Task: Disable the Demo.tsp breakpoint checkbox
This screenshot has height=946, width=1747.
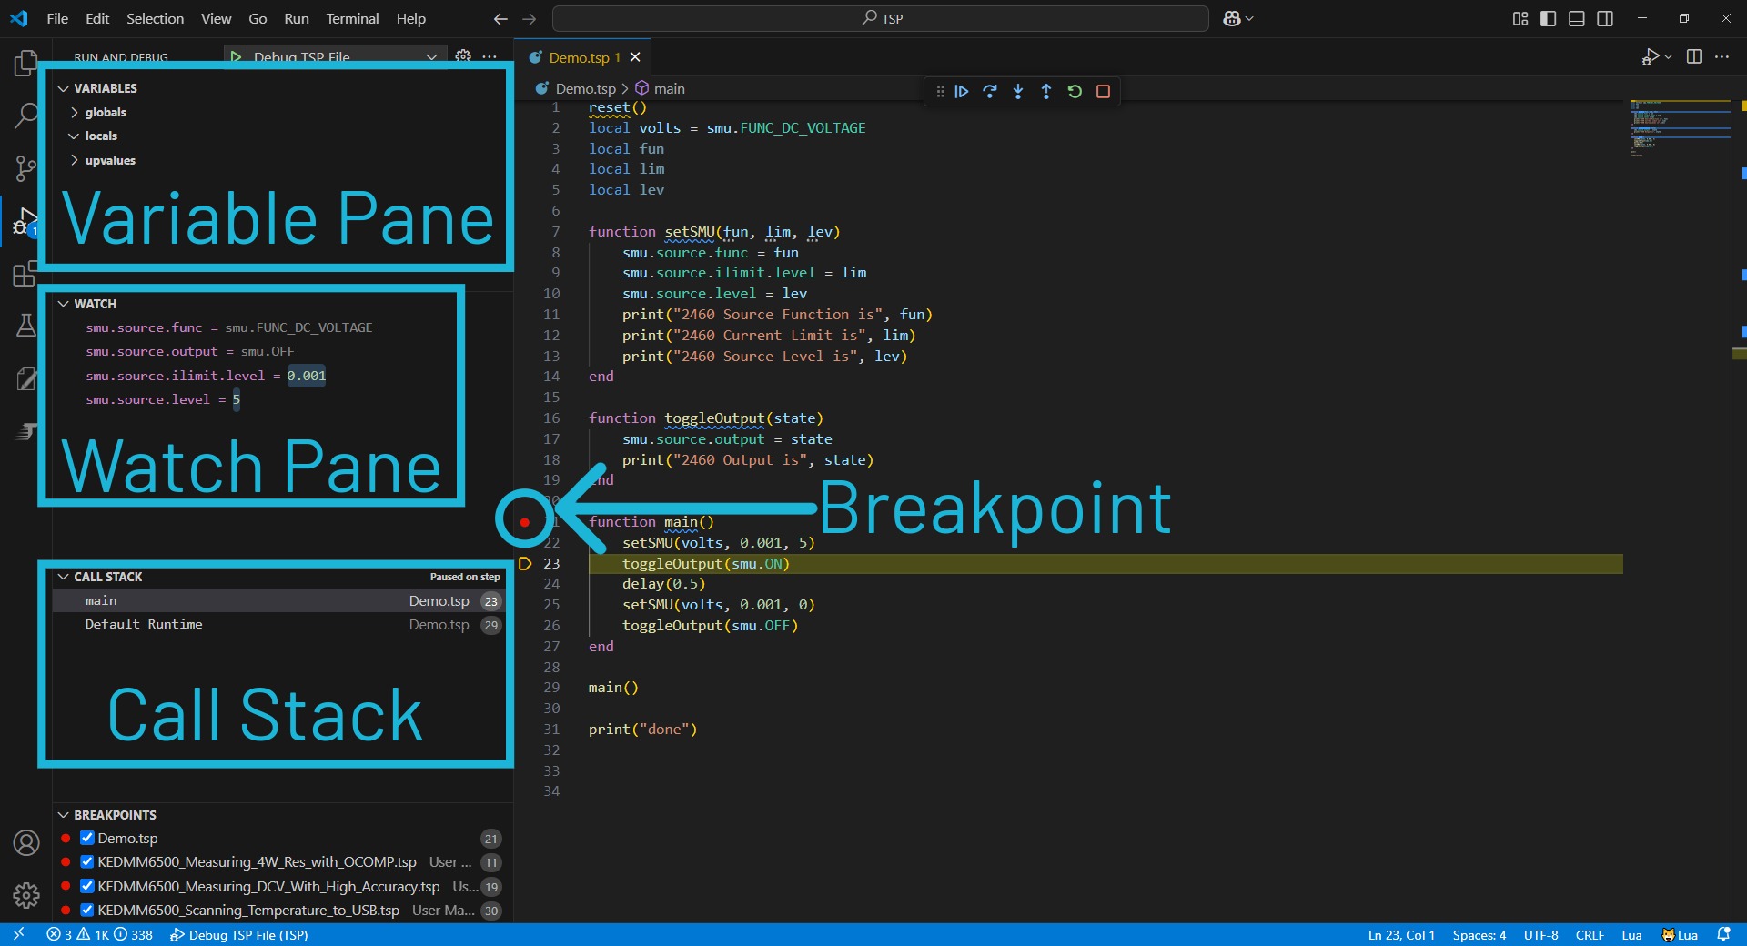Action: [87, 839]
